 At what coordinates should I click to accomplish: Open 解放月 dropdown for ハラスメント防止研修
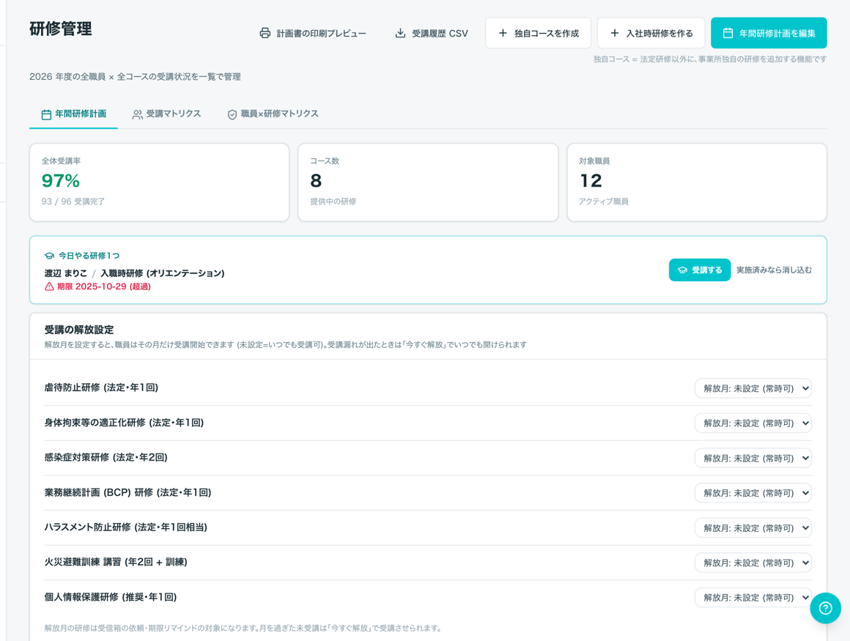pos(753,528)
